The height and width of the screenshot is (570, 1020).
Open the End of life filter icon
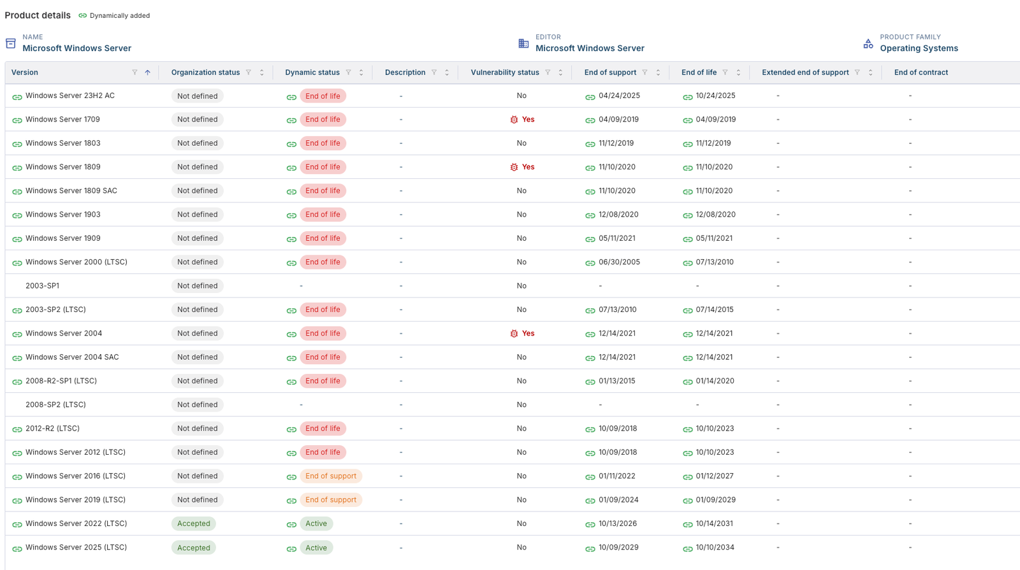pyautogui.click(x=725, y=73)
